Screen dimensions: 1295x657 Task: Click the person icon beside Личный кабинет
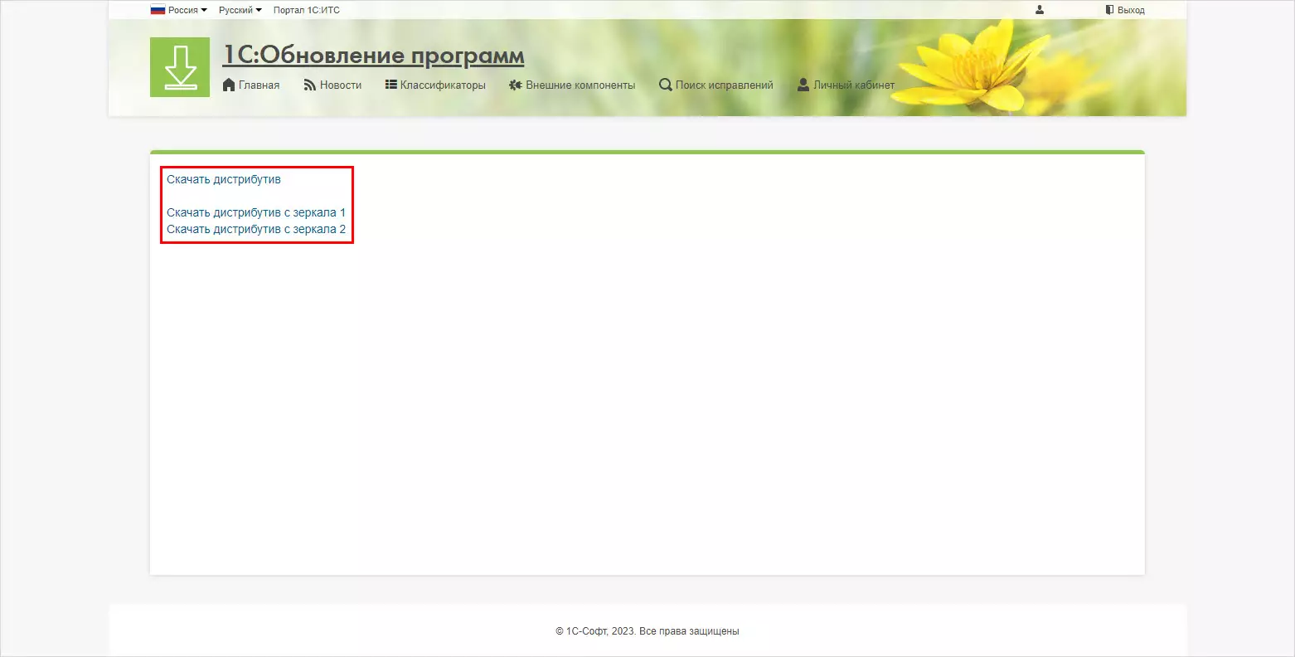pyautogui.click(x=803, y=85)
